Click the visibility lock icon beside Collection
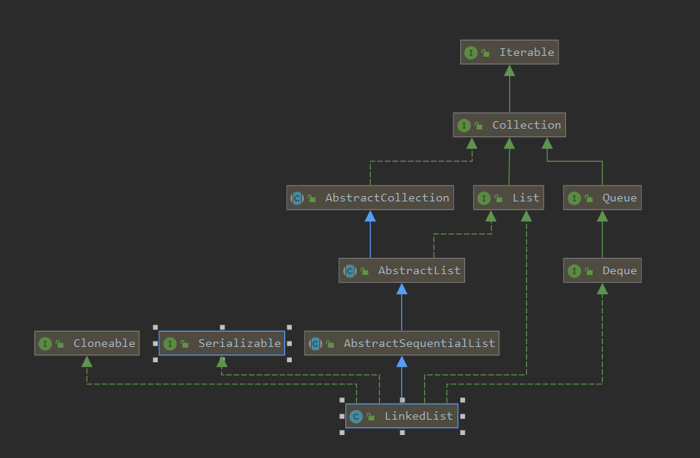Viewport: 700px width, 458px height. click(479, 126)
